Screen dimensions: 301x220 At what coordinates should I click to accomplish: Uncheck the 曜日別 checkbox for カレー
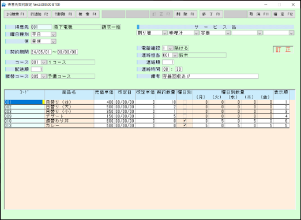pyautogui.click(x=185, y=126)
